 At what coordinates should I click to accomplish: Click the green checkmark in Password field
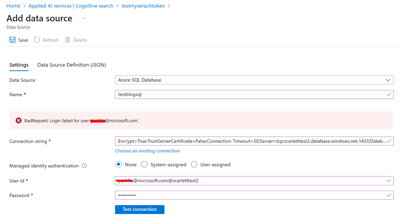pos(389,195)
